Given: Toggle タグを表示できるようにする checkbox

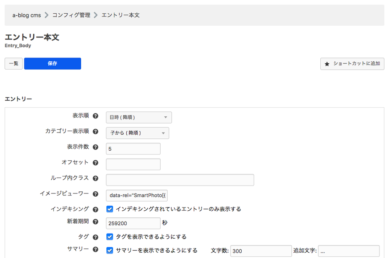Looking at the screenshot, I should (110, 237).
